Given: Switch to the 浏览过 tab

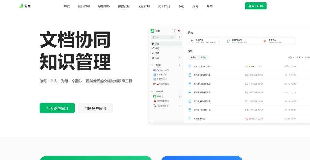Looking at the screenshot, I should point(203,58).
